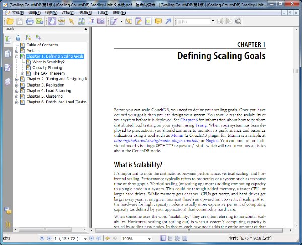Collapse Chapter 1 Defining Scaling Goals node
Viewport: 302px width, 245px height.
click(x=17, y=57)
